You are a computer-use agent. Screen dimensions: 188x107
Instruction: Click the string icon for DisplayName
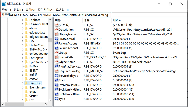pyautogui.click(x=56, y=34)
